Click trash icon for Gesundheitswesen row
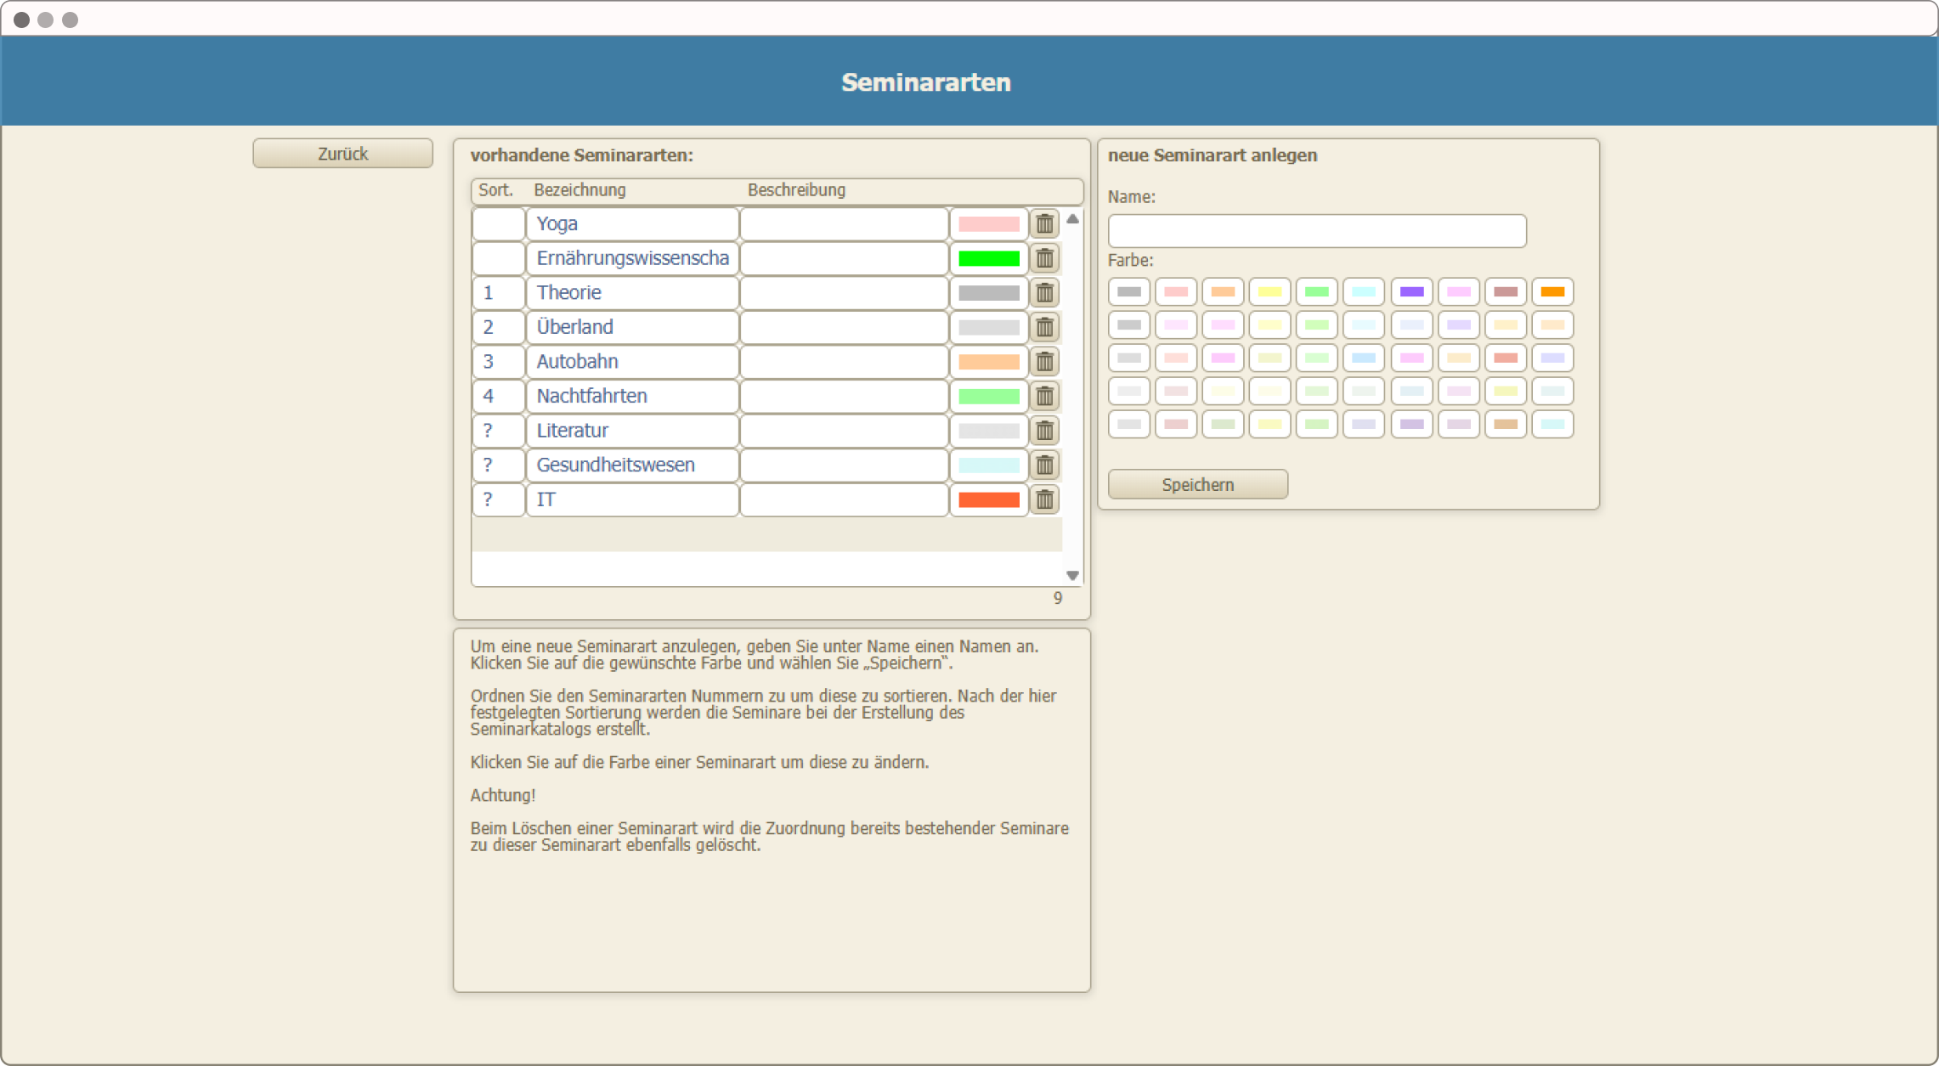The height and width of the screenshot is (1066, 1939). point(1044,465)
